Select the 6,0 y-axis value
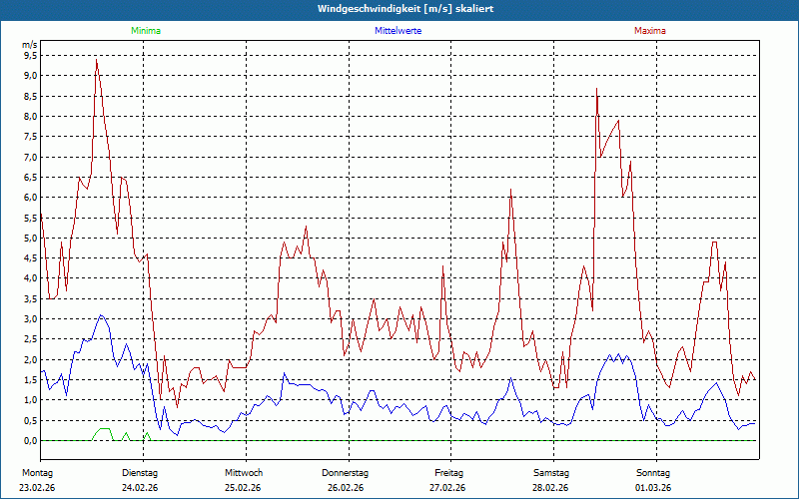The width and height of the screenshot is (799, 499). [31, 197]
